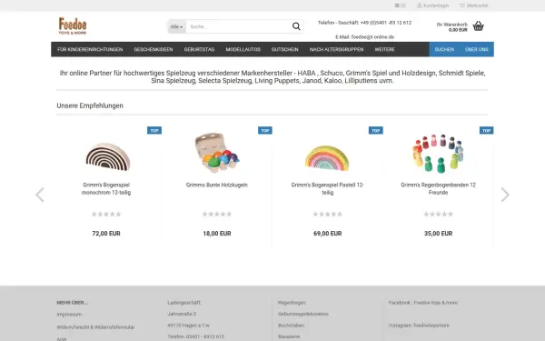
Task: Click TOP badge on Regenbogenbanden
Action: pos(486,130)
